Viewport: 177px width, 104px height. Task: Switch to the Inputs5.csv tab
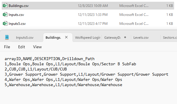25,38
